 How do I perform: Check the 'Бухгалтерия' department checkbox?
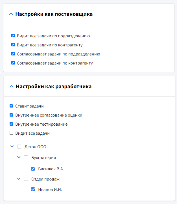(x=26, y=157)
